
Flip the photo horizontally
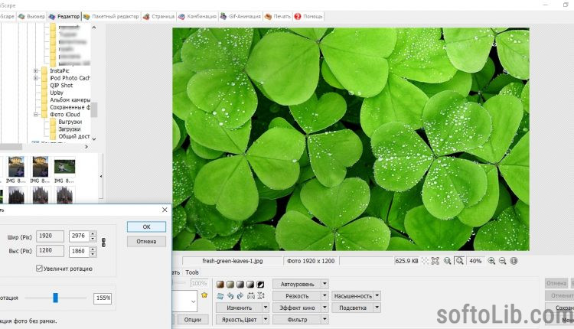coord(251,295)
